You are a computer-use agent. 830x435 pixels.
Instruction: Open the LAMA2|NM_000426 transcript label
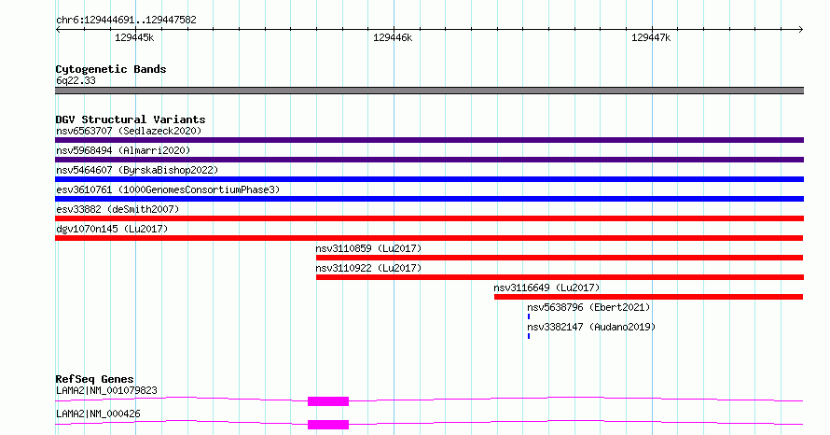[x=98, y=414]
